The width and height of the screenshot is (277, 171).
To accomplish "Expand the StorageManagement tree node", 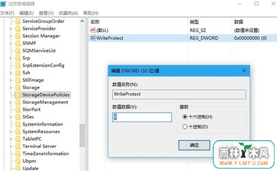I will tap(10, 102).
